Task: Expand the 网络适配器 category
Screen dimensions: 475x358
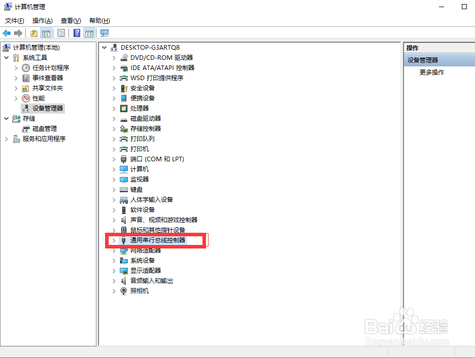Action: (x=114, y=250)
